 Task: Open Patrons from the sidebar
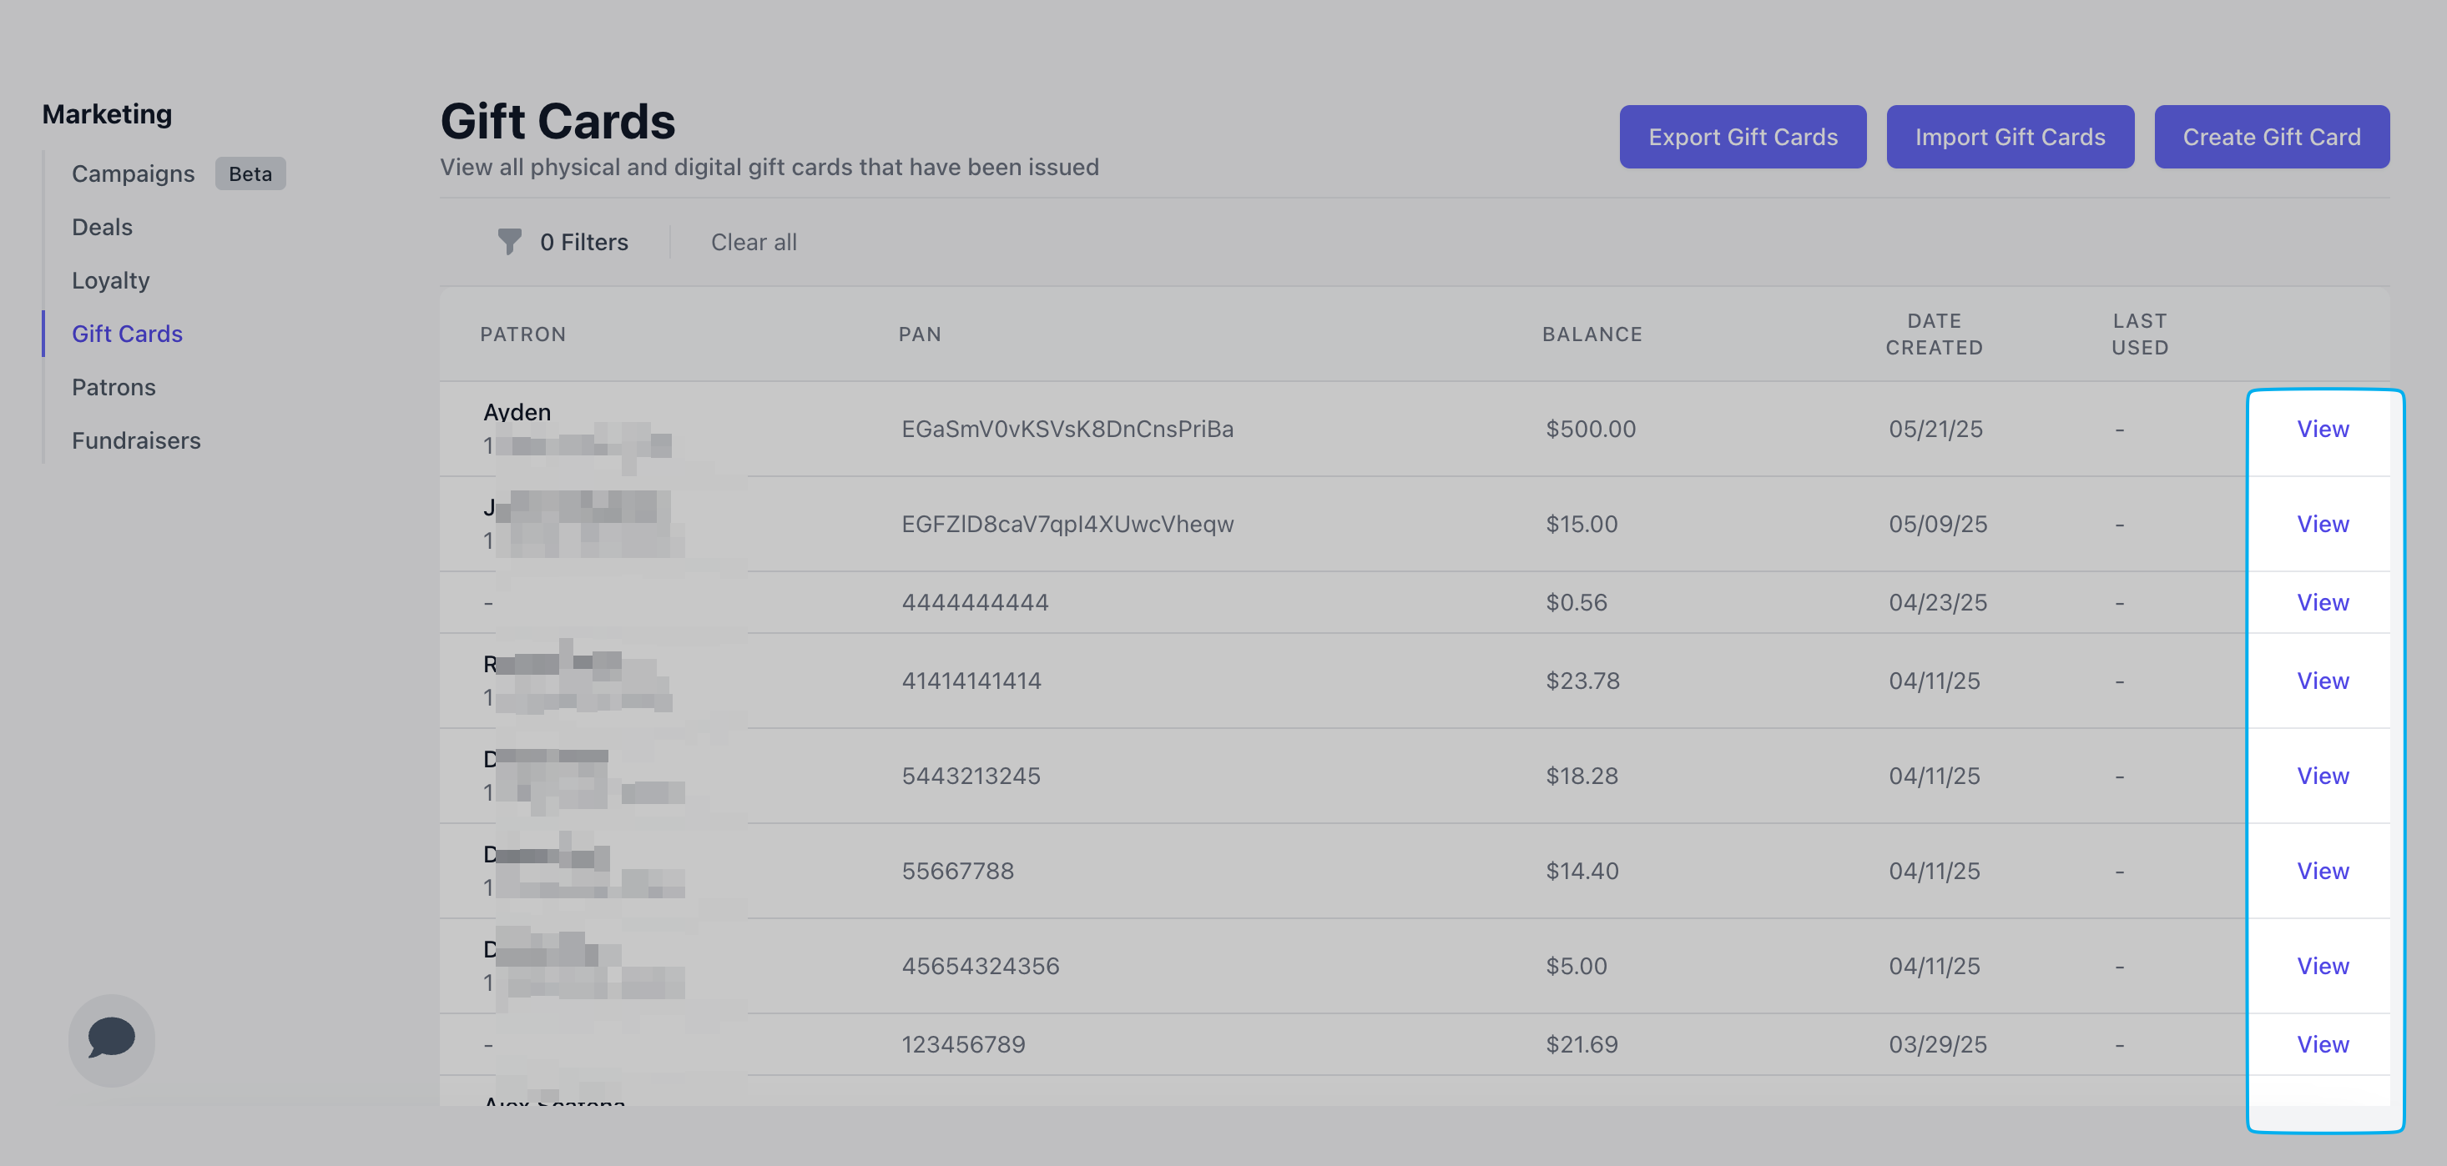(x=113, y=387)
